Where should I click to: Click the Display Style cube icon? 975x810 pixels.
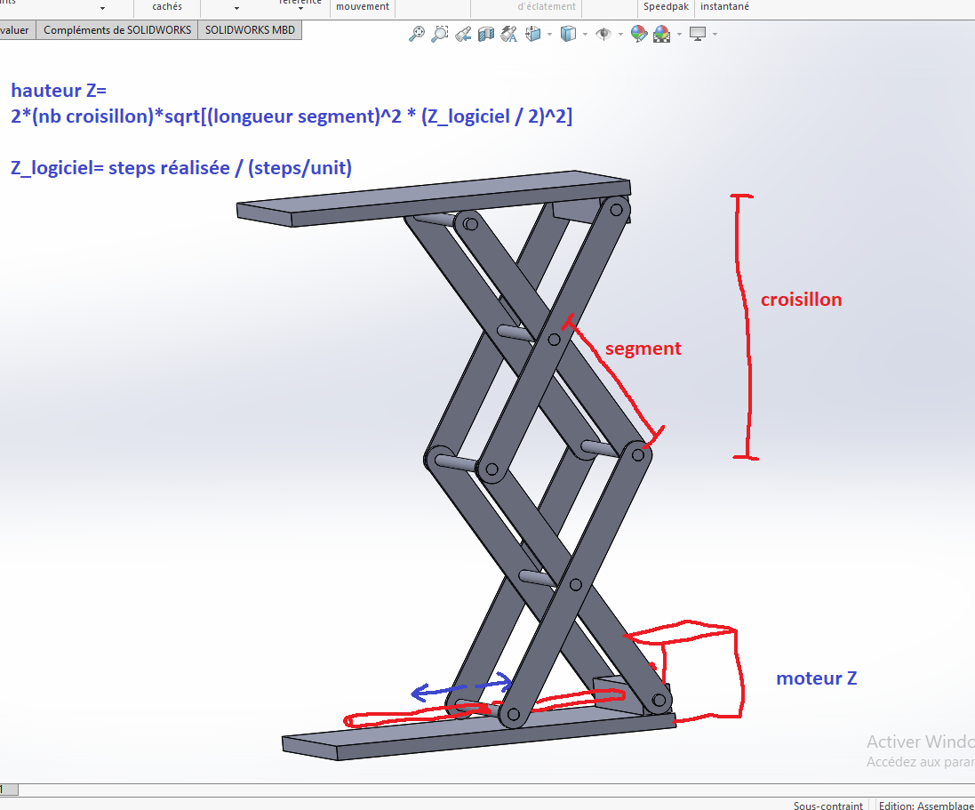[x=568, y=34]
